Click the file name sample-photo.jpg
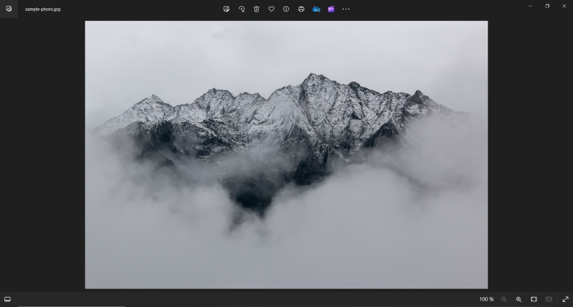This screenshot has height=307, width=573. coord(43,9)
